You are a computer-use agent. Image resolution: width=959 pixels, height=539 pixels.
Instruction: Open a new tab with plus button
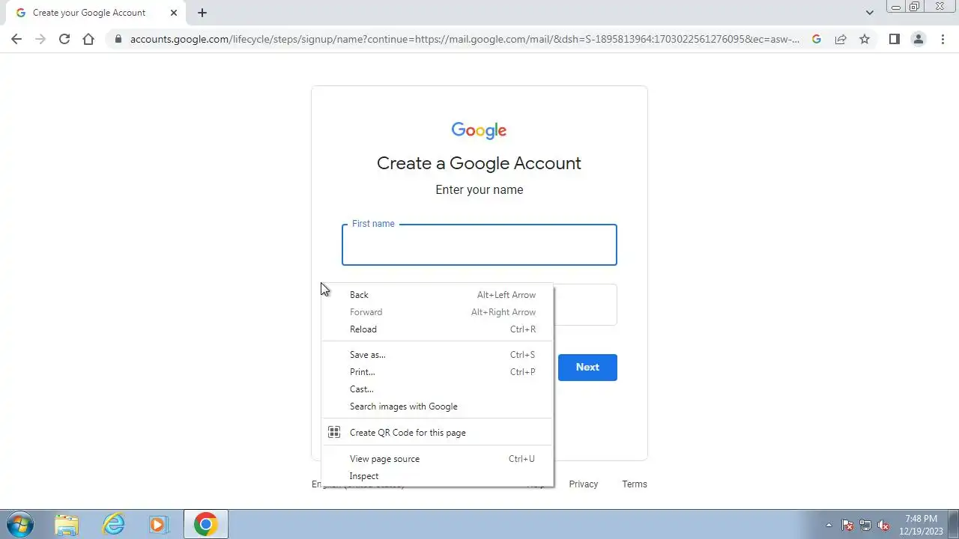click(202, 13)
